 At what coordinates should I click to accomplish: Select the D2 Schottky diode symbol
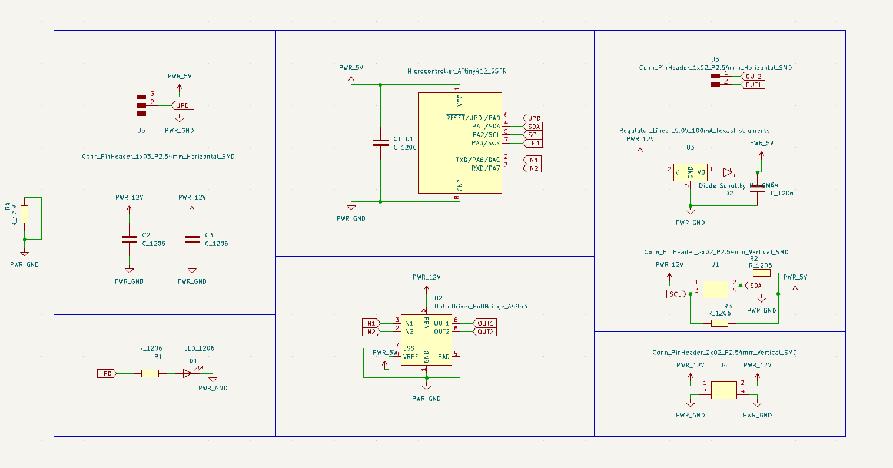[x=728, y=172]
